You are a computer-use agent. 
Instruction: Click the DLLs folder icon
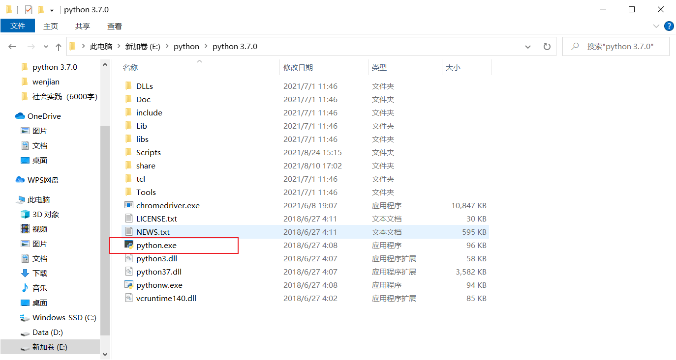pos(129,86)
